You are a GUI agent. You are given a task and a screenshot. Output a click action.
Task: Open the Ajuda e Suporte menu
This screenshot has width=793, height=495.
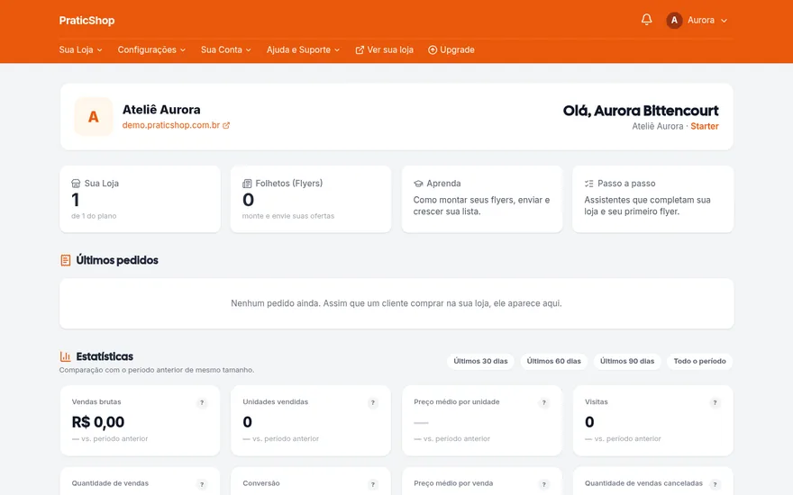303,49
